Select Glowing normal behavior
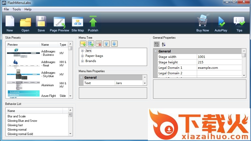 (17, 130)
